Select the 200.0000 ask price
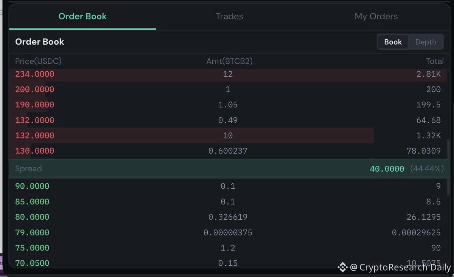Image resolution: width=454 pixels, height=277 pixels. pyautogui.click(x=34, y=89)
